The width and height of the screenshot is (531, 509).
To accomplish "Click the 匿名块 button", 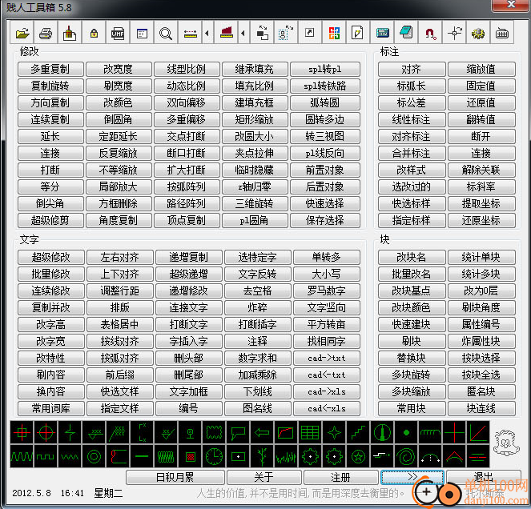I will pyautogui.click(x=481, y=391).
